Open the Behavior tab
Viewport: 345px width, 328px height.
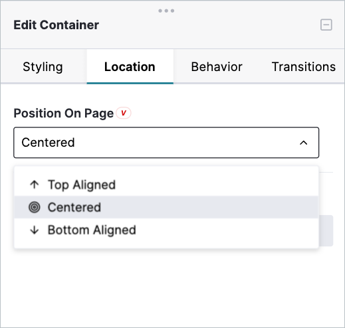coord(217,66)
